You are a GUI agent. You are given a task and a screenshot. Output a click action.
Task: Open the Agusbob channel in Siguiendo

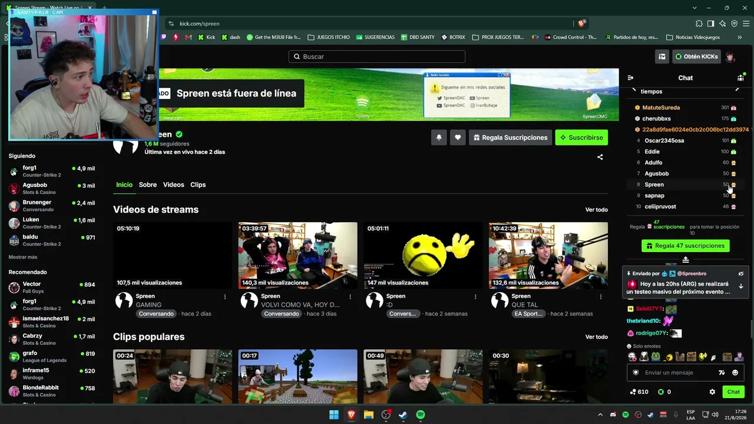point(52,188)
